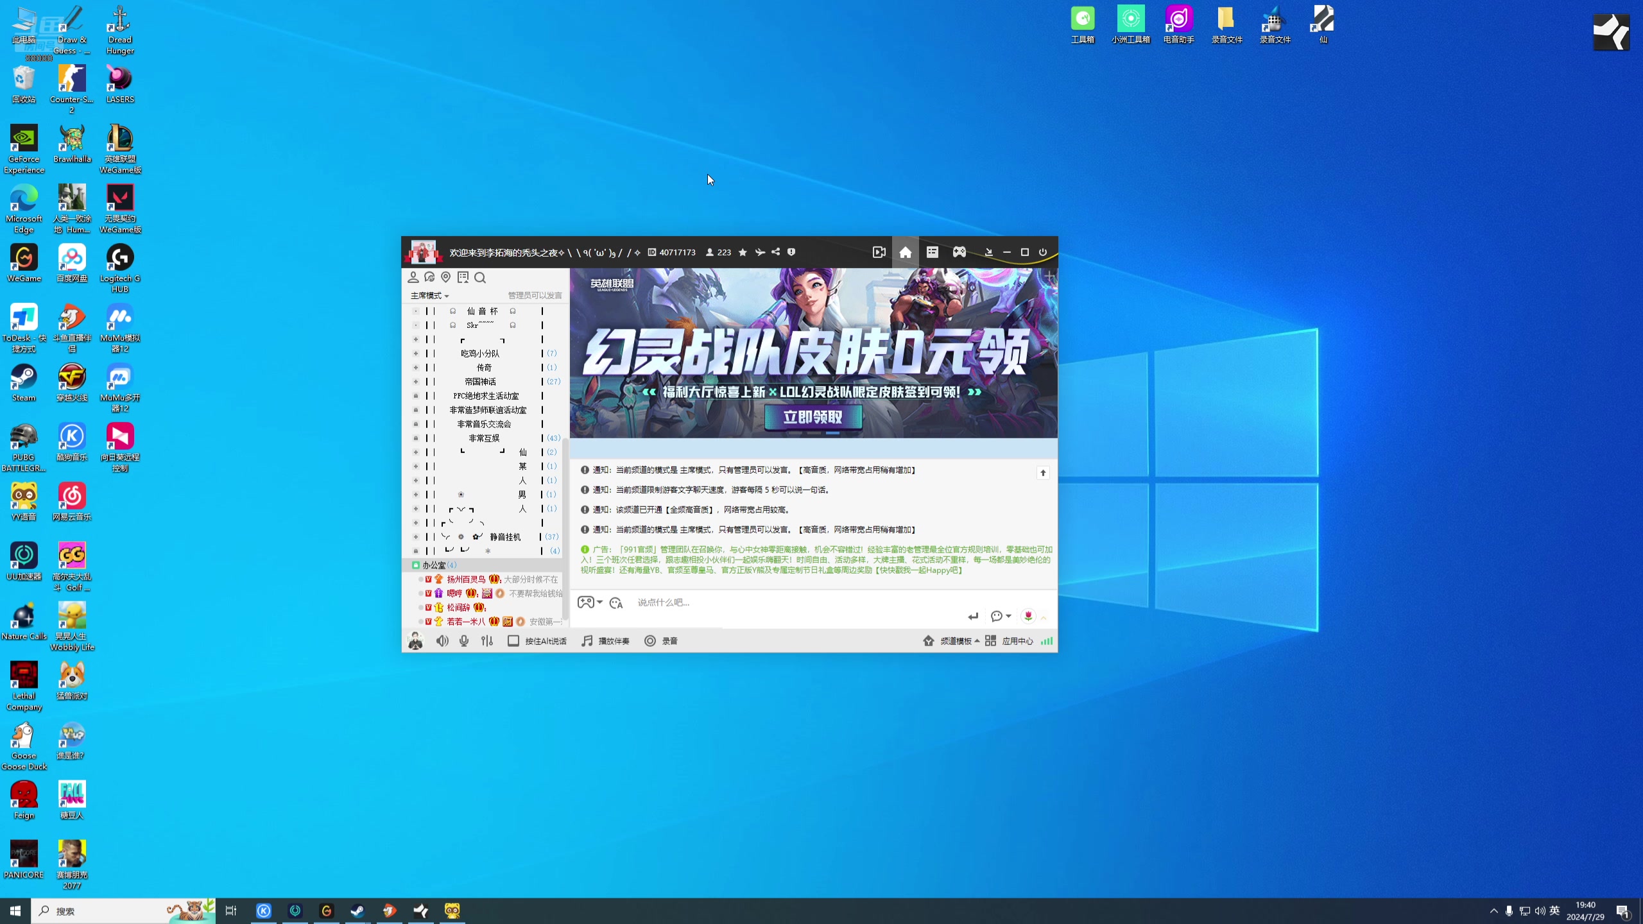Click 播放伴奏 accompaniment button
The image size is (1643, 924).
pyautogui.click(x=605, y=641)
